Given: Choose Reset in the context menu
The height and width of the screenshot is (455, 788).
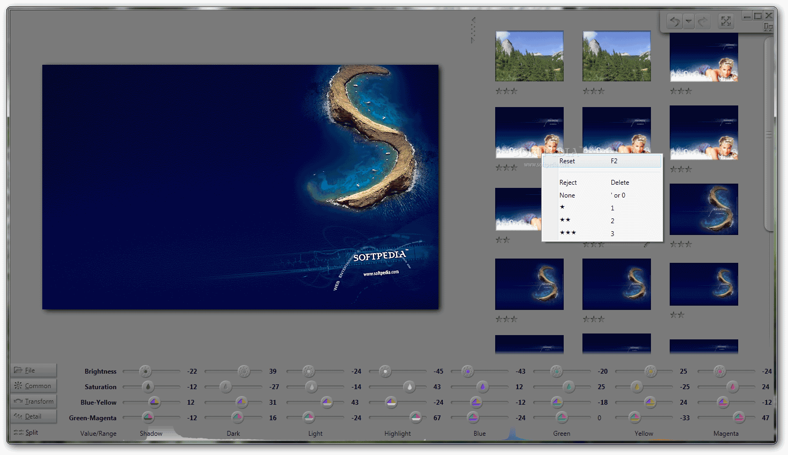Looking at the screenshot, I should 602,161.
